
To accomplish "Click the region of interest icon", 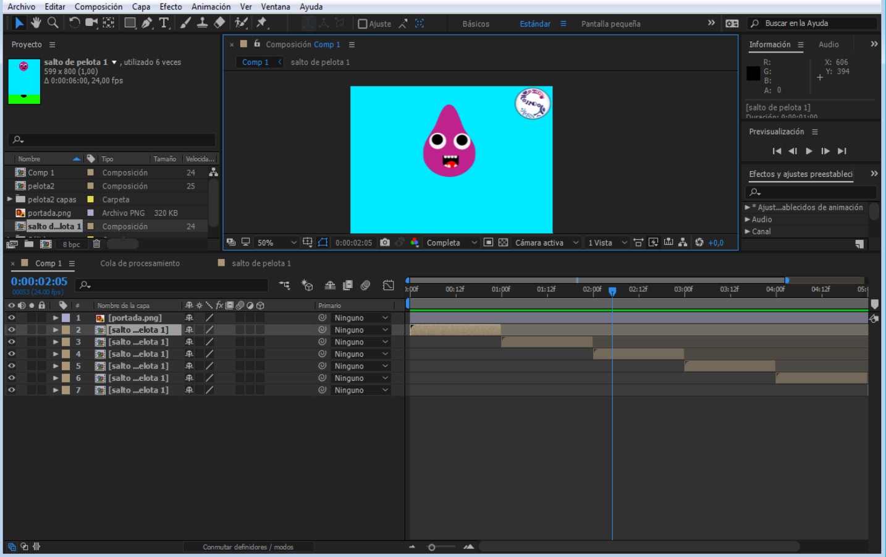I will click(x=488, y=242).
